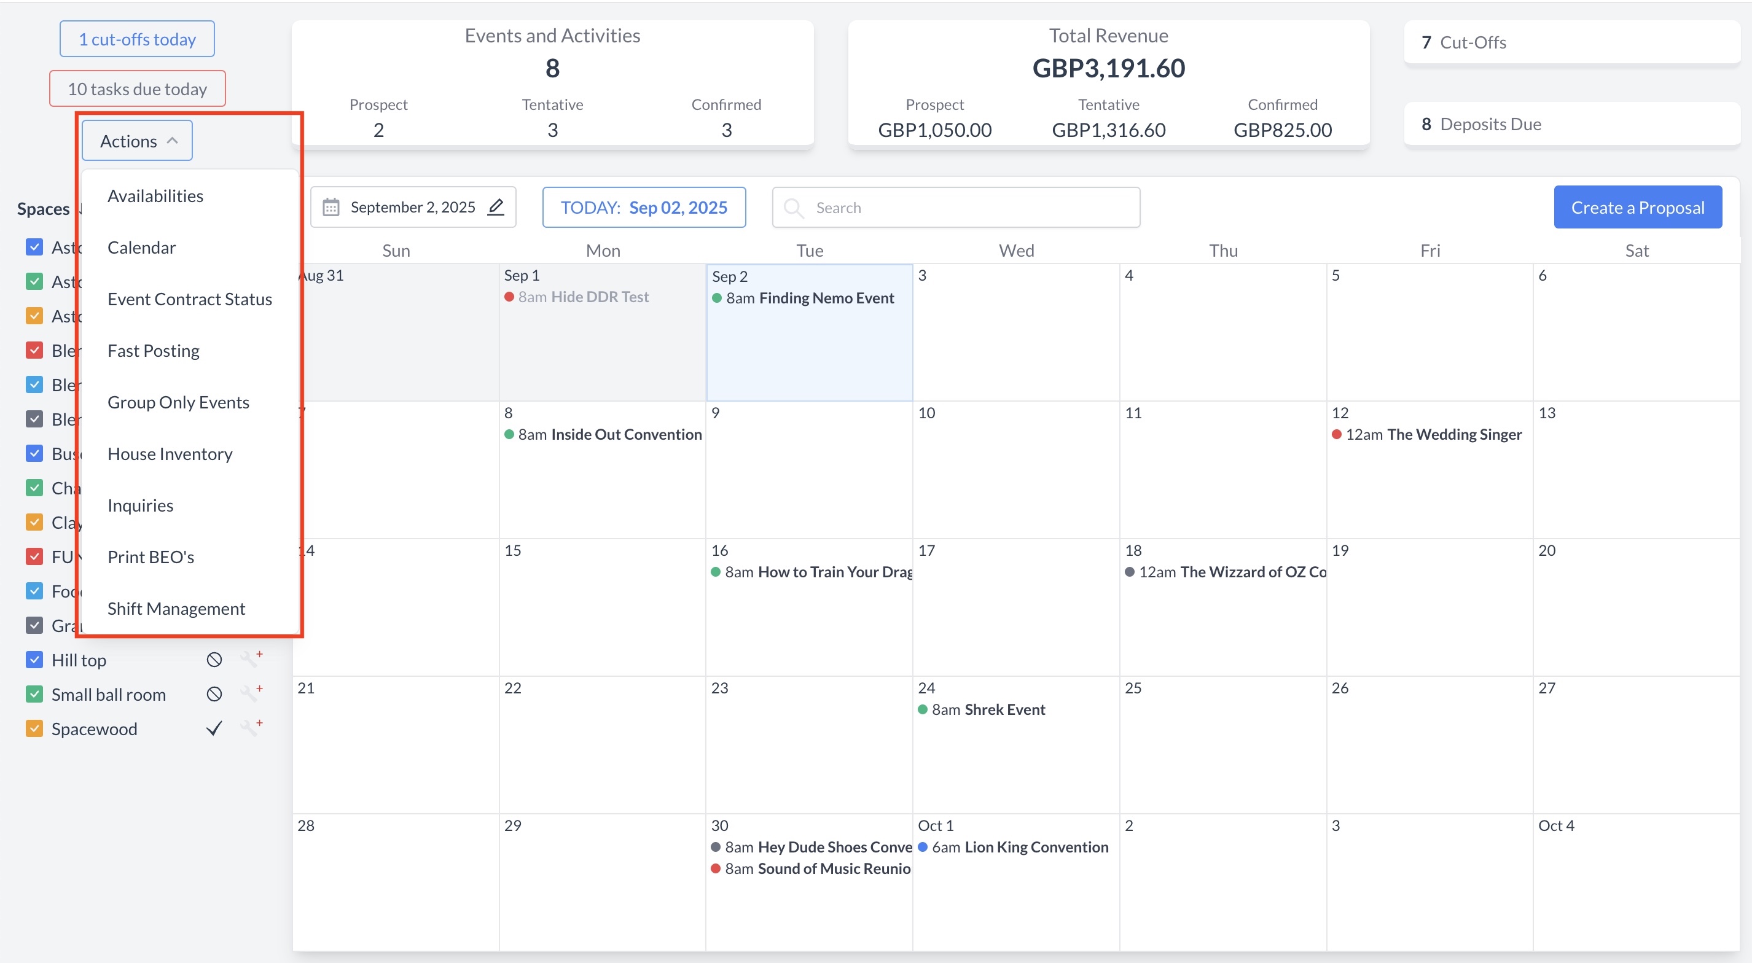Jump to today with the TODAY button

(643, 207)
